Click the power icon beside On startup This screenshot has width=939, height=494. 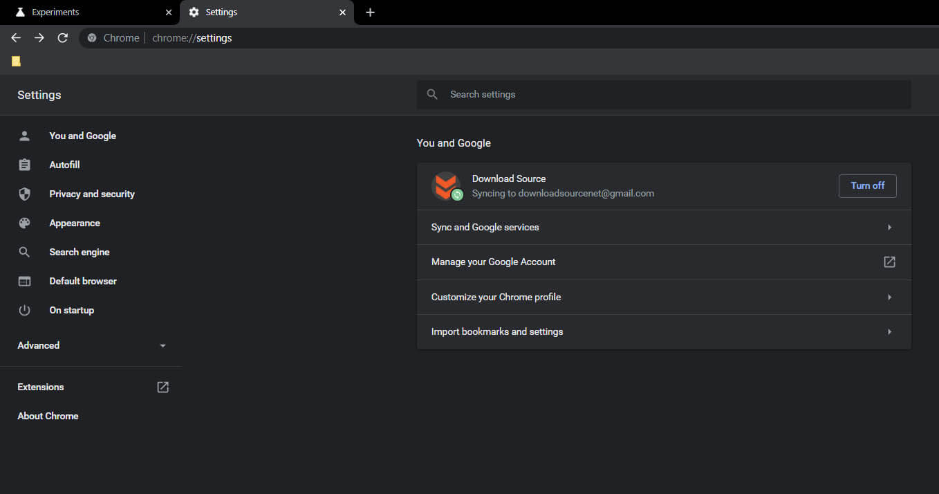tap(25, 310)
